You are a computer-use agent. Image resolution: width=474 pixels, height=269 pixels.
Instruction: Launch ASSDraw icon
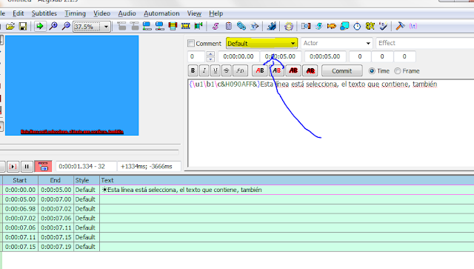click(289, 27)
